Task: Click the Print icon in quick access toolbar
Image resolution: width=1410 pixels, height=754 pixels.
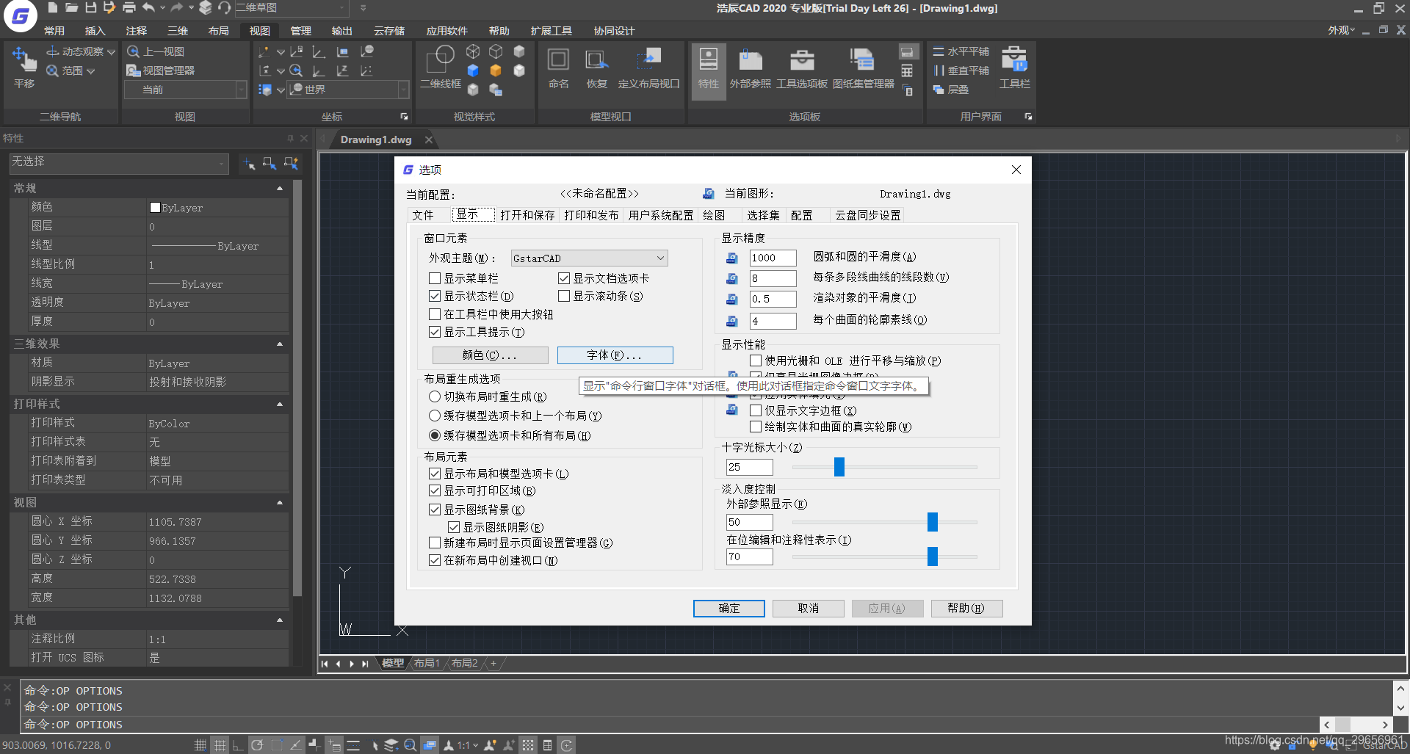Action: 129,7
